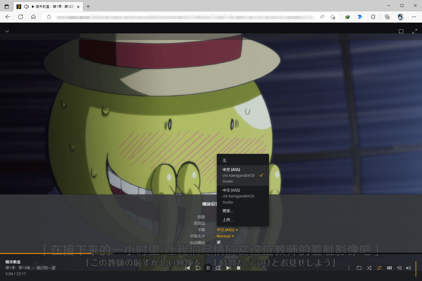Enter fullscreen with the expand icon
Screen dimensions: 422x281
coord(415,31)
